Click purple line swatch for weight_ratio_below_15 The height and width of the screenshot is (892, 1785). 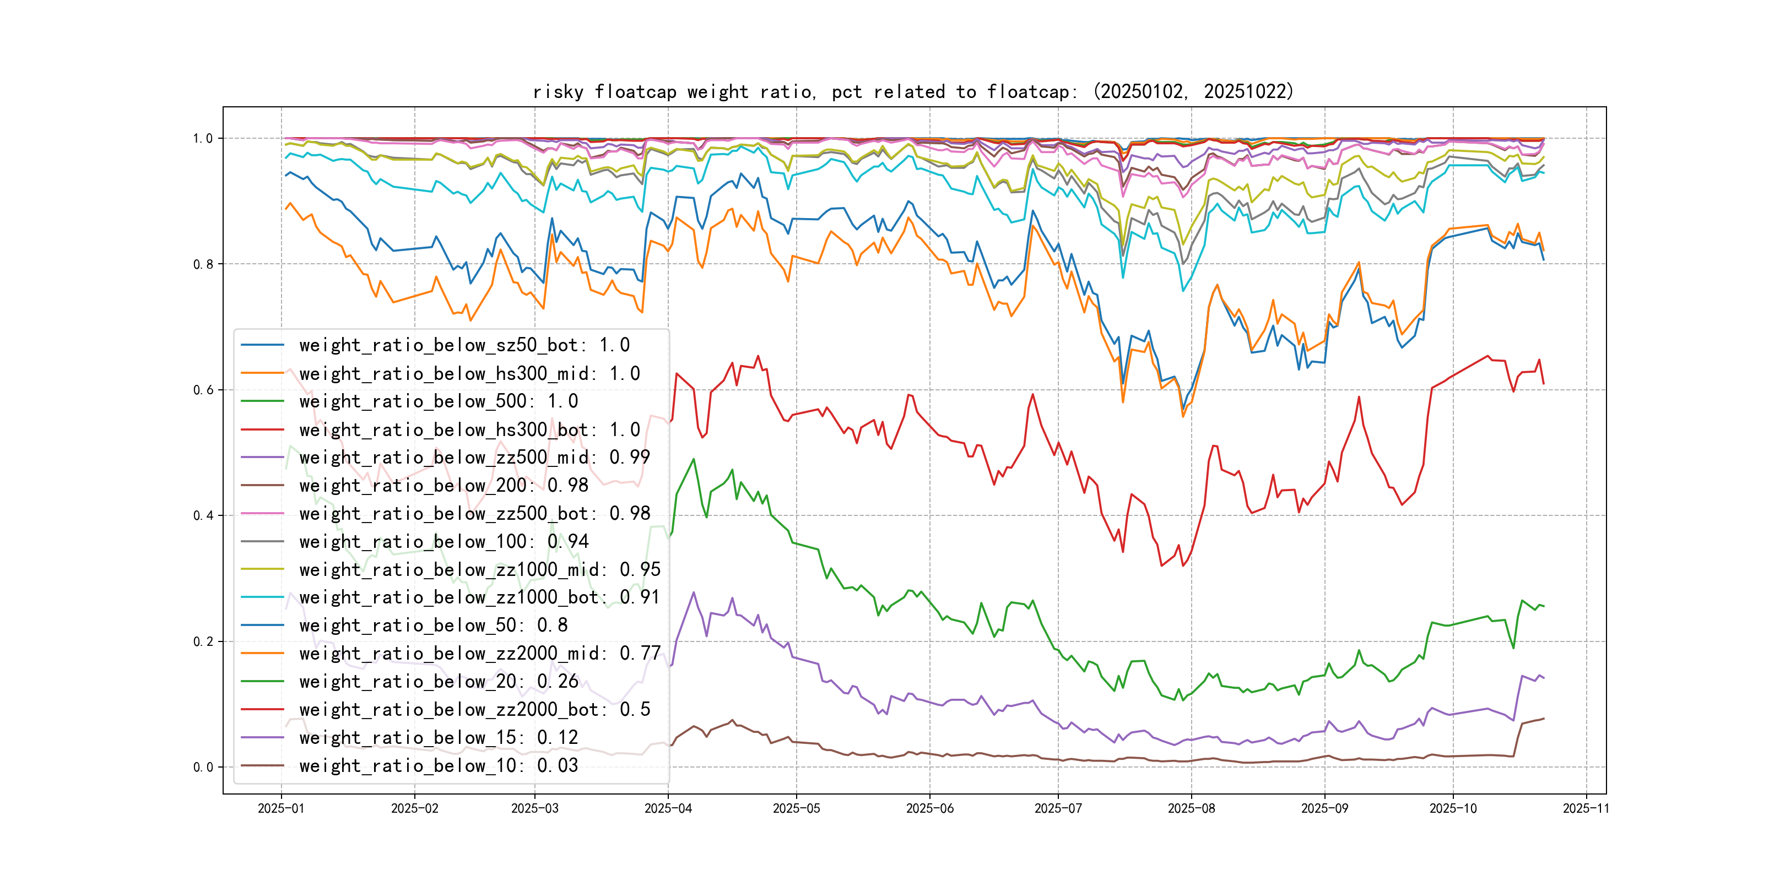point(262,738)
